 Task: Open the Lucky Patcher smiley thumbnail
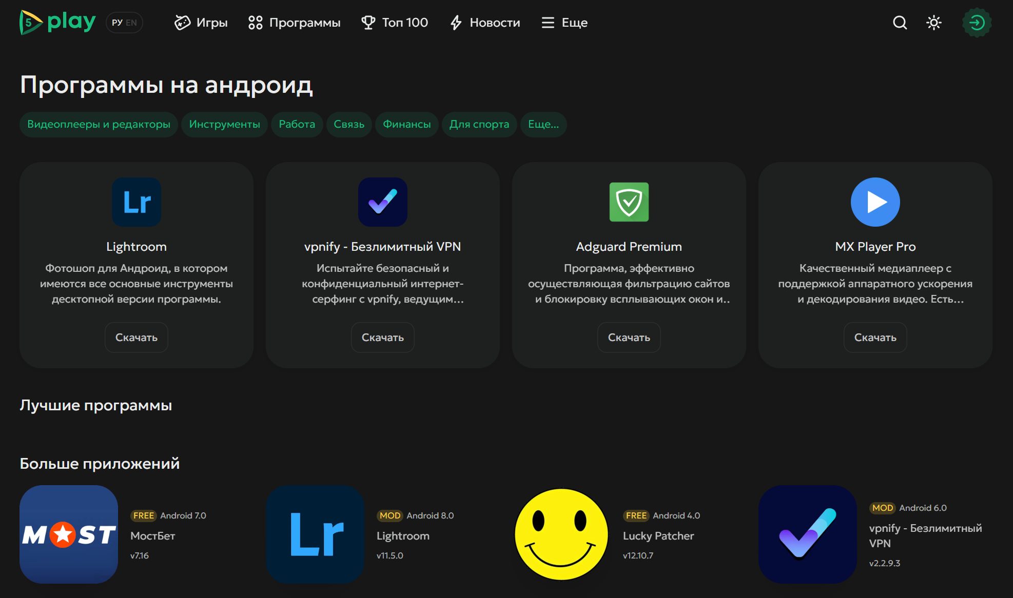[x=561, y=534]
